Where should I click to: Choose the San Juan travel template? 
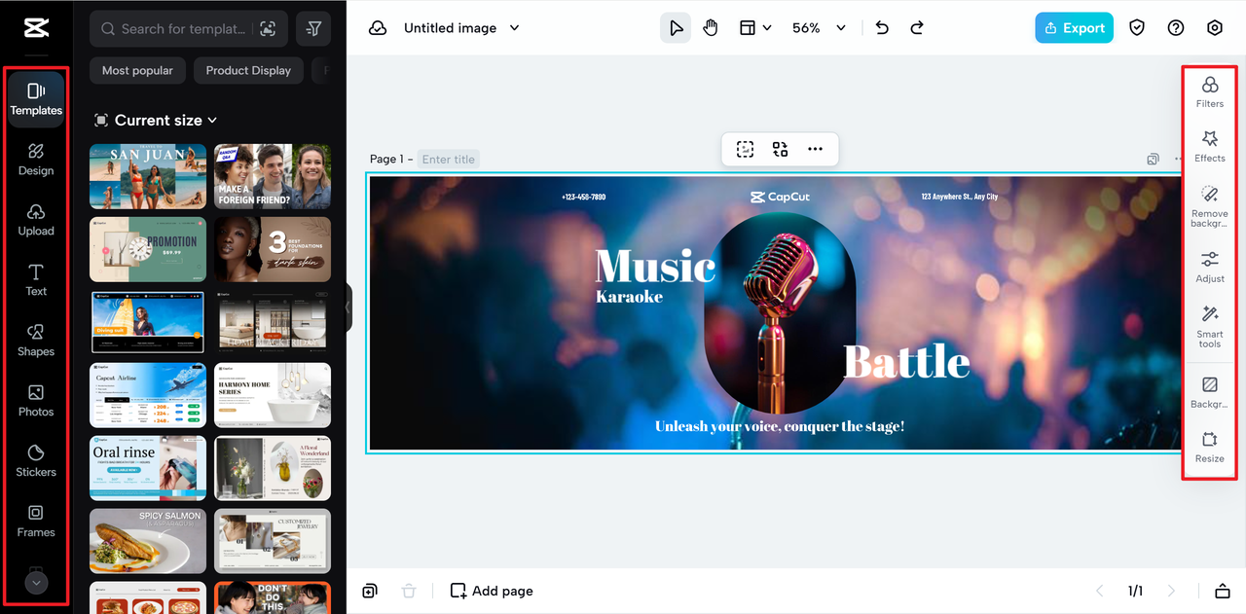(148, 176)
